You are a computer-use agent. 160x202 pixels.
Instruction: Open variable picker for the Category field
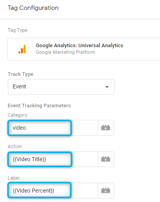tap(106, 128)
